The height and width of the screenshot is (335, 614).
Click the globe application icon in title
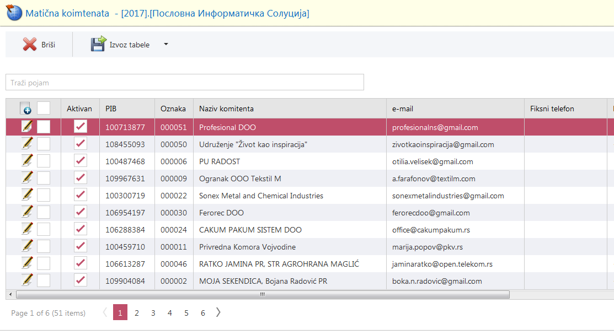(x=14, y=13)
